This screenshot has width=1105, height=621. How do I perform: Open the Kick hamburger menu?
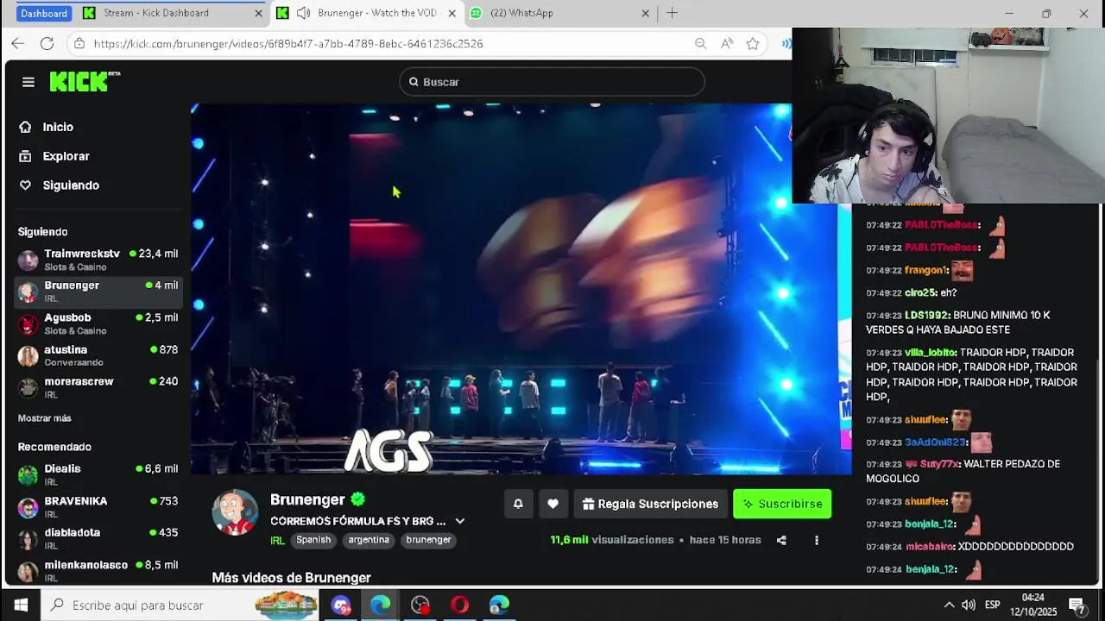pos(28,82)
